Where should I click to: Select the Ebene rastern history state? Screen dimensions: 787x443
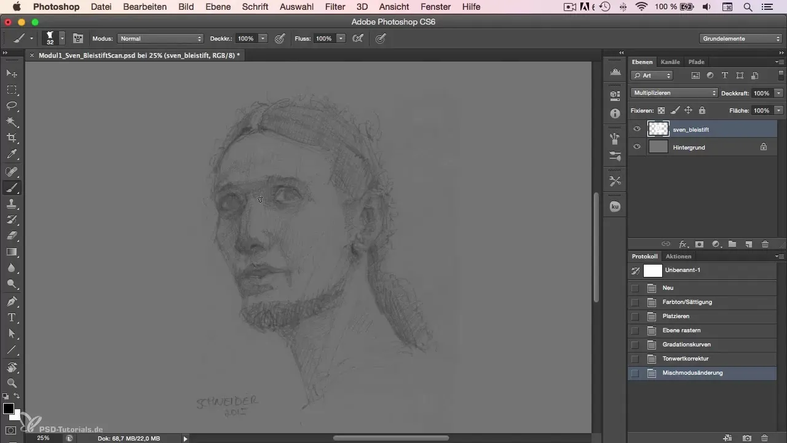pos(702,330)
